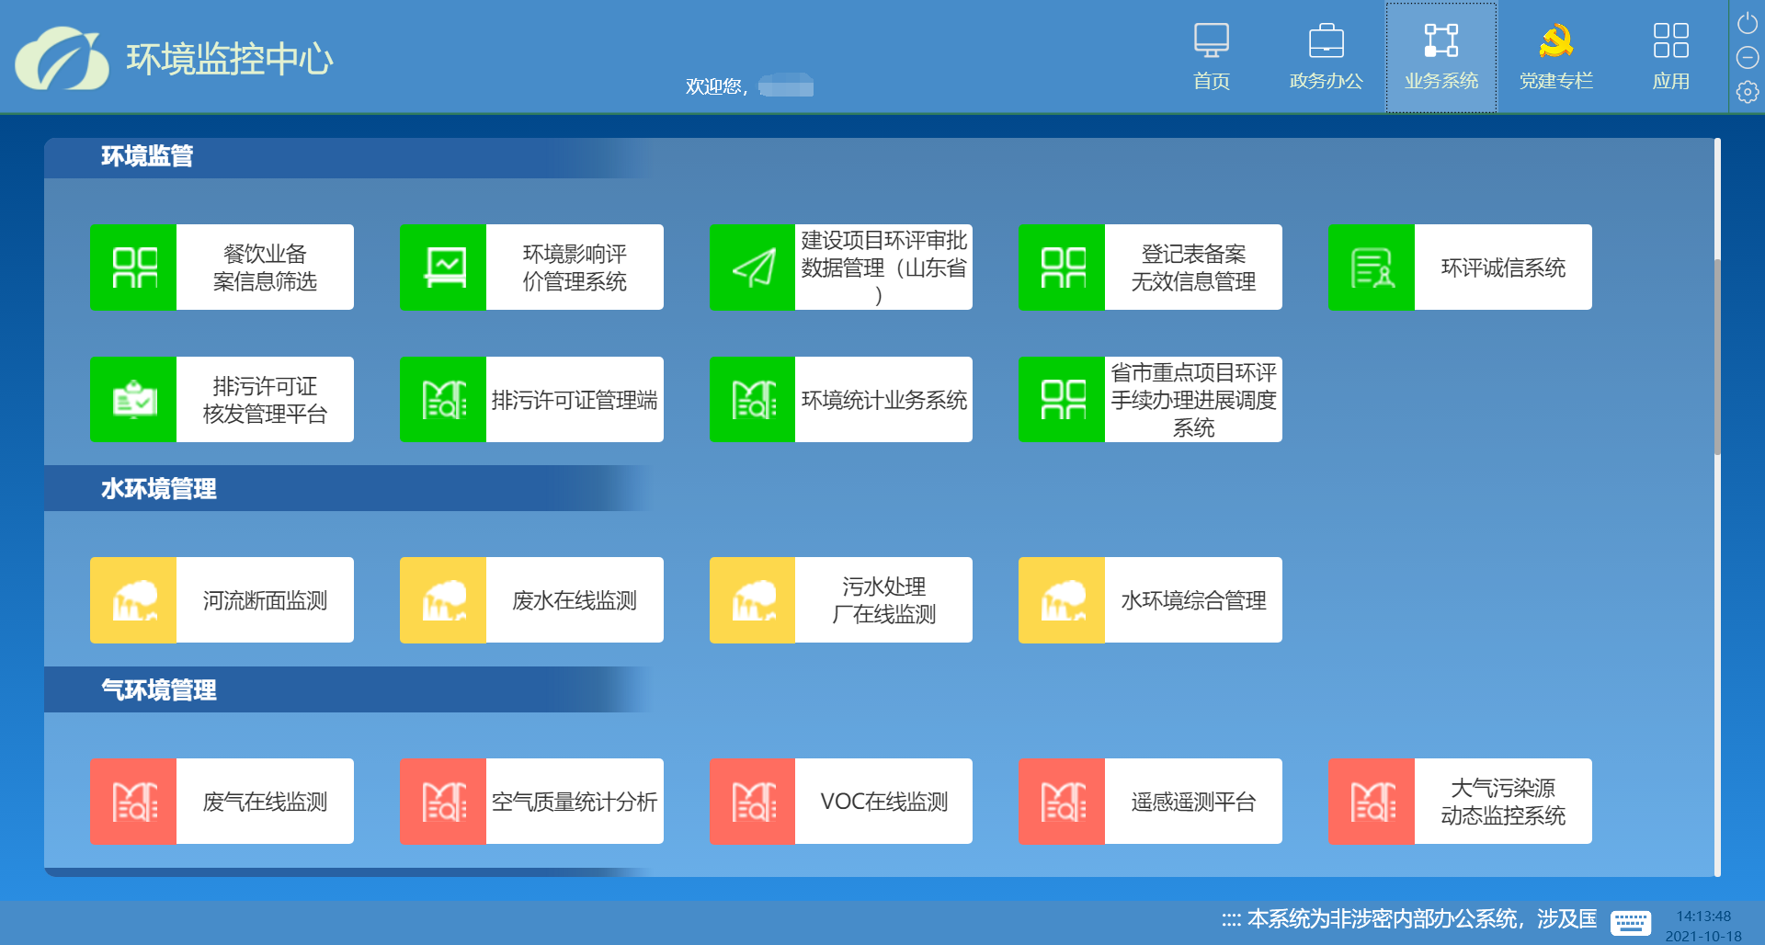Click the 环境监管 section header
Image resolution: width=1765 pixels, height=945 pixels.
coord(147,156)
